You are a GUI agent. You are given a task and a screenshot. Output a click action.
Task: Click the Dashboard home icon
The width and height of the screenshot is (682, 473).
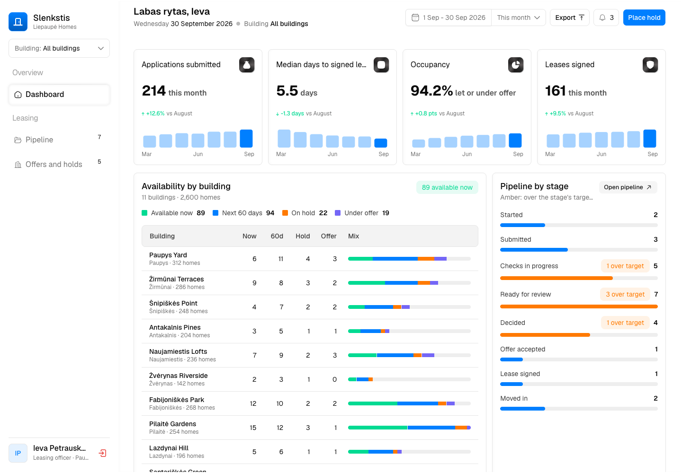point(18,95)
